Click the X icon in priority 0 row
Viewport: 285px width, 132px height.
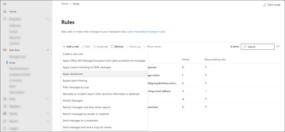(x=206, y=67)
